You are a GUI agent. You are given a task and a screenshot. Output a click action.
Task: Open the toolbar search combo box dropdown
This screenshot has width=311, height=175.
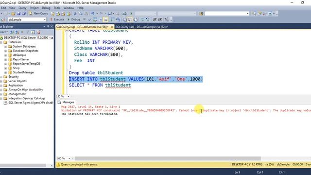(x=247, y=14)
